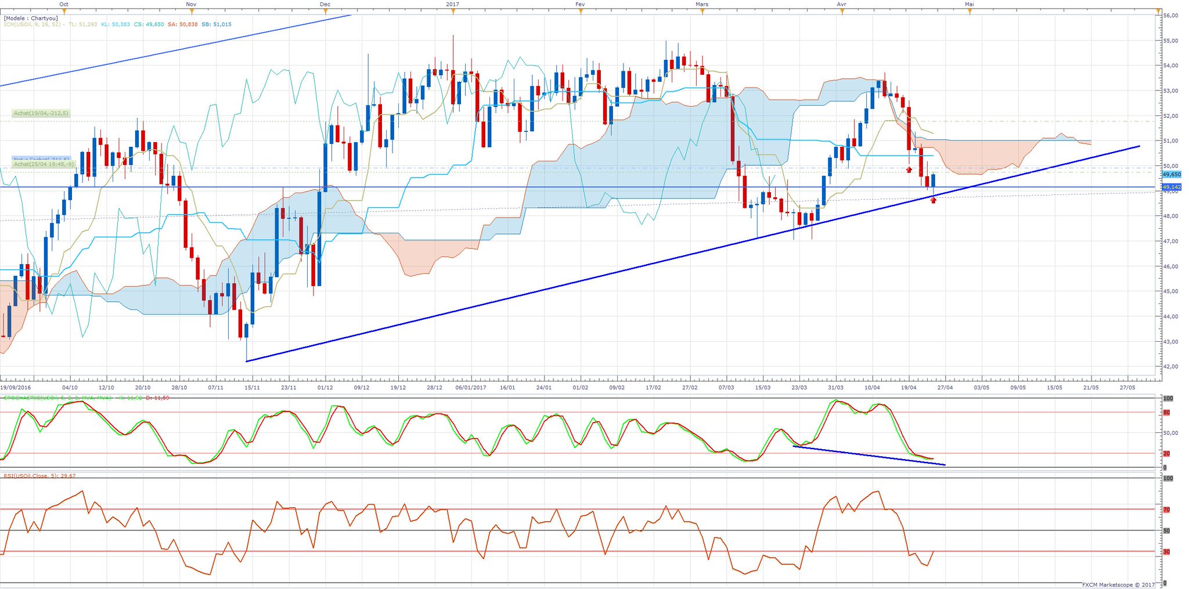Image resolution: width=1189 pixels, height=589 pixels.
Task: Click the 47,00 level on the price axis
Action: click(1171, 241)
